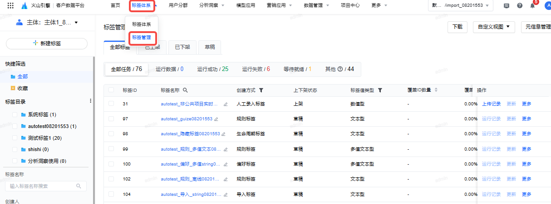
Task: Check the row for tag ID 98
Action: tap(111, 134)
